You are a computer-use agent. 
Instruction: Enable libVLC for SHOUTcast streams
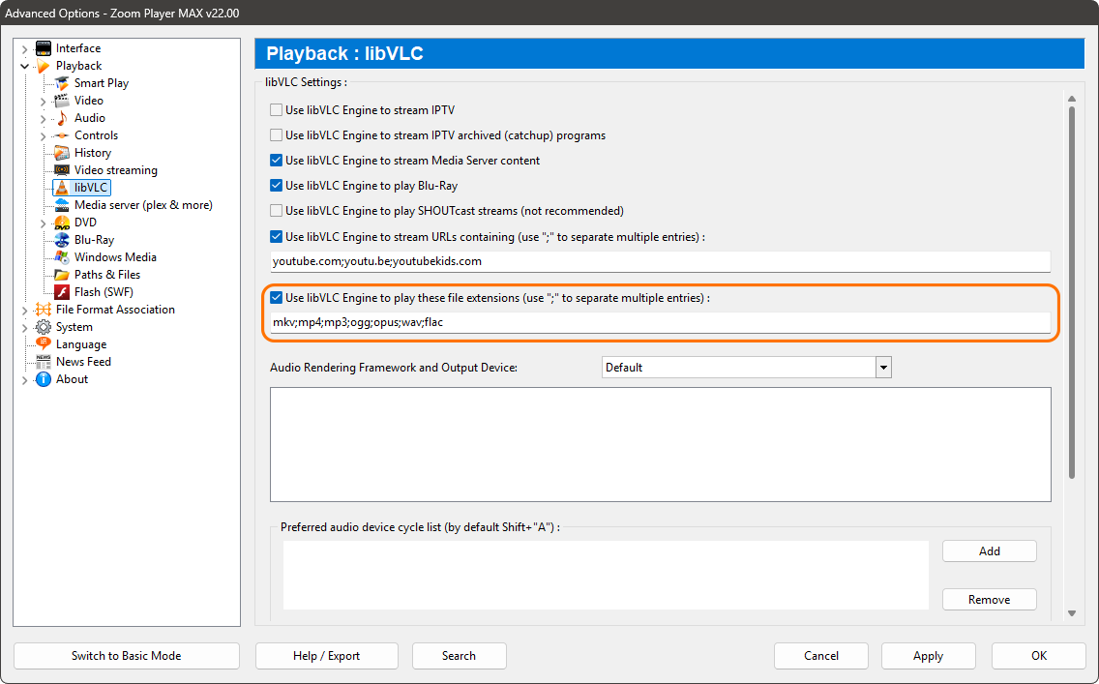click(x=276, y=210)
